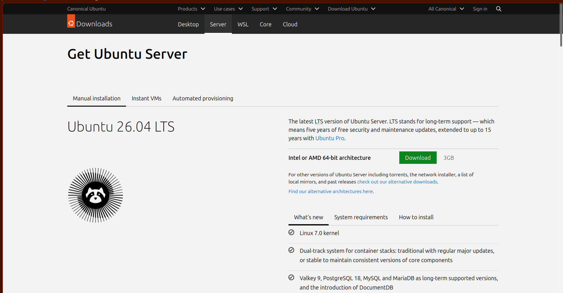
Task: Click checkmark icon beside Dual-track system item
Action: (291, 250)
